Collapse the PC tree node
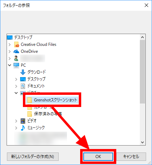Image resolution: width=152 pixels, height=165 pixels. pyautogui.click(x=10, y=65)
